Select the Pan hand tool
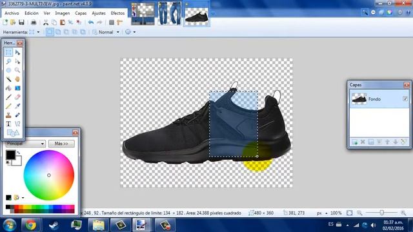The width and height of the screenshot is (413, 232). pyautogui.click(x=17, y=79)
